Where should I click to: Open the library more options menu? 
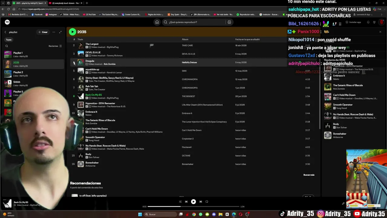(54, 32)
